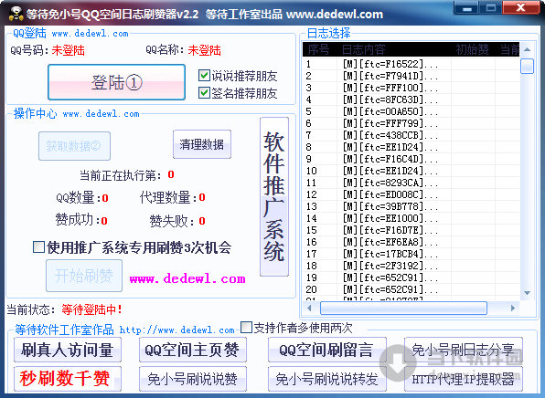Select log row 7 [M][ftc=438CCB]

pyautogui.click(x=411, y=135)
